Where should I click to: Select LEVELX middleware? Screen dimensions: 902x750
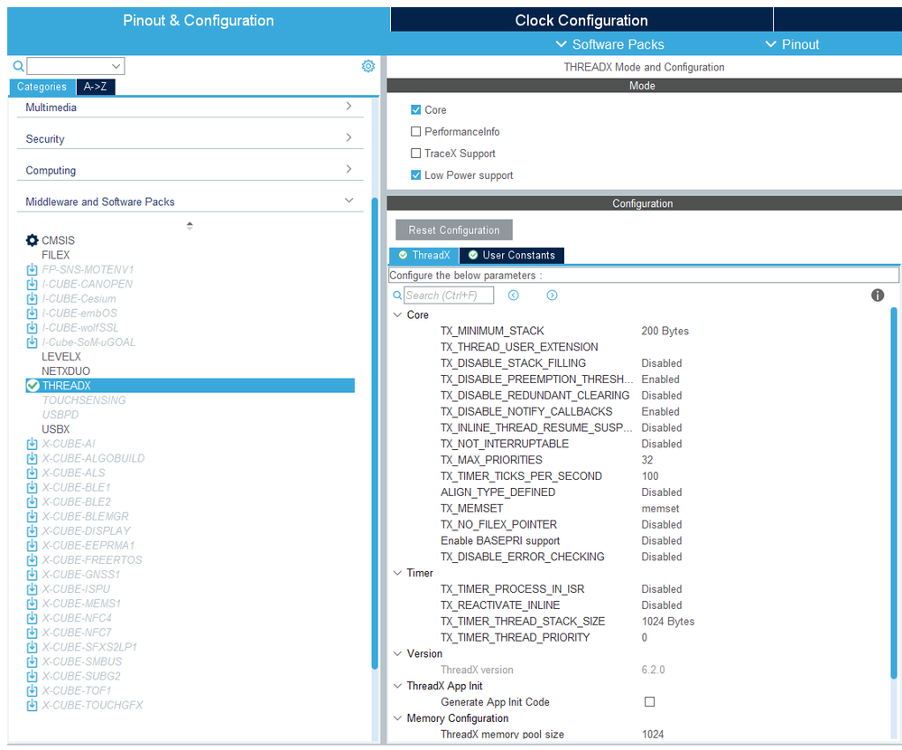[x=61, y=357]
